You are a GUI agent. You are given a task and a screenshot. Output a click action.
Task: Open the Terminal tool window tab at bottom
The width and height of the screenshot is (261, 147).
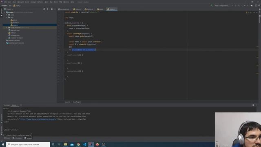(x=28, y=138)
